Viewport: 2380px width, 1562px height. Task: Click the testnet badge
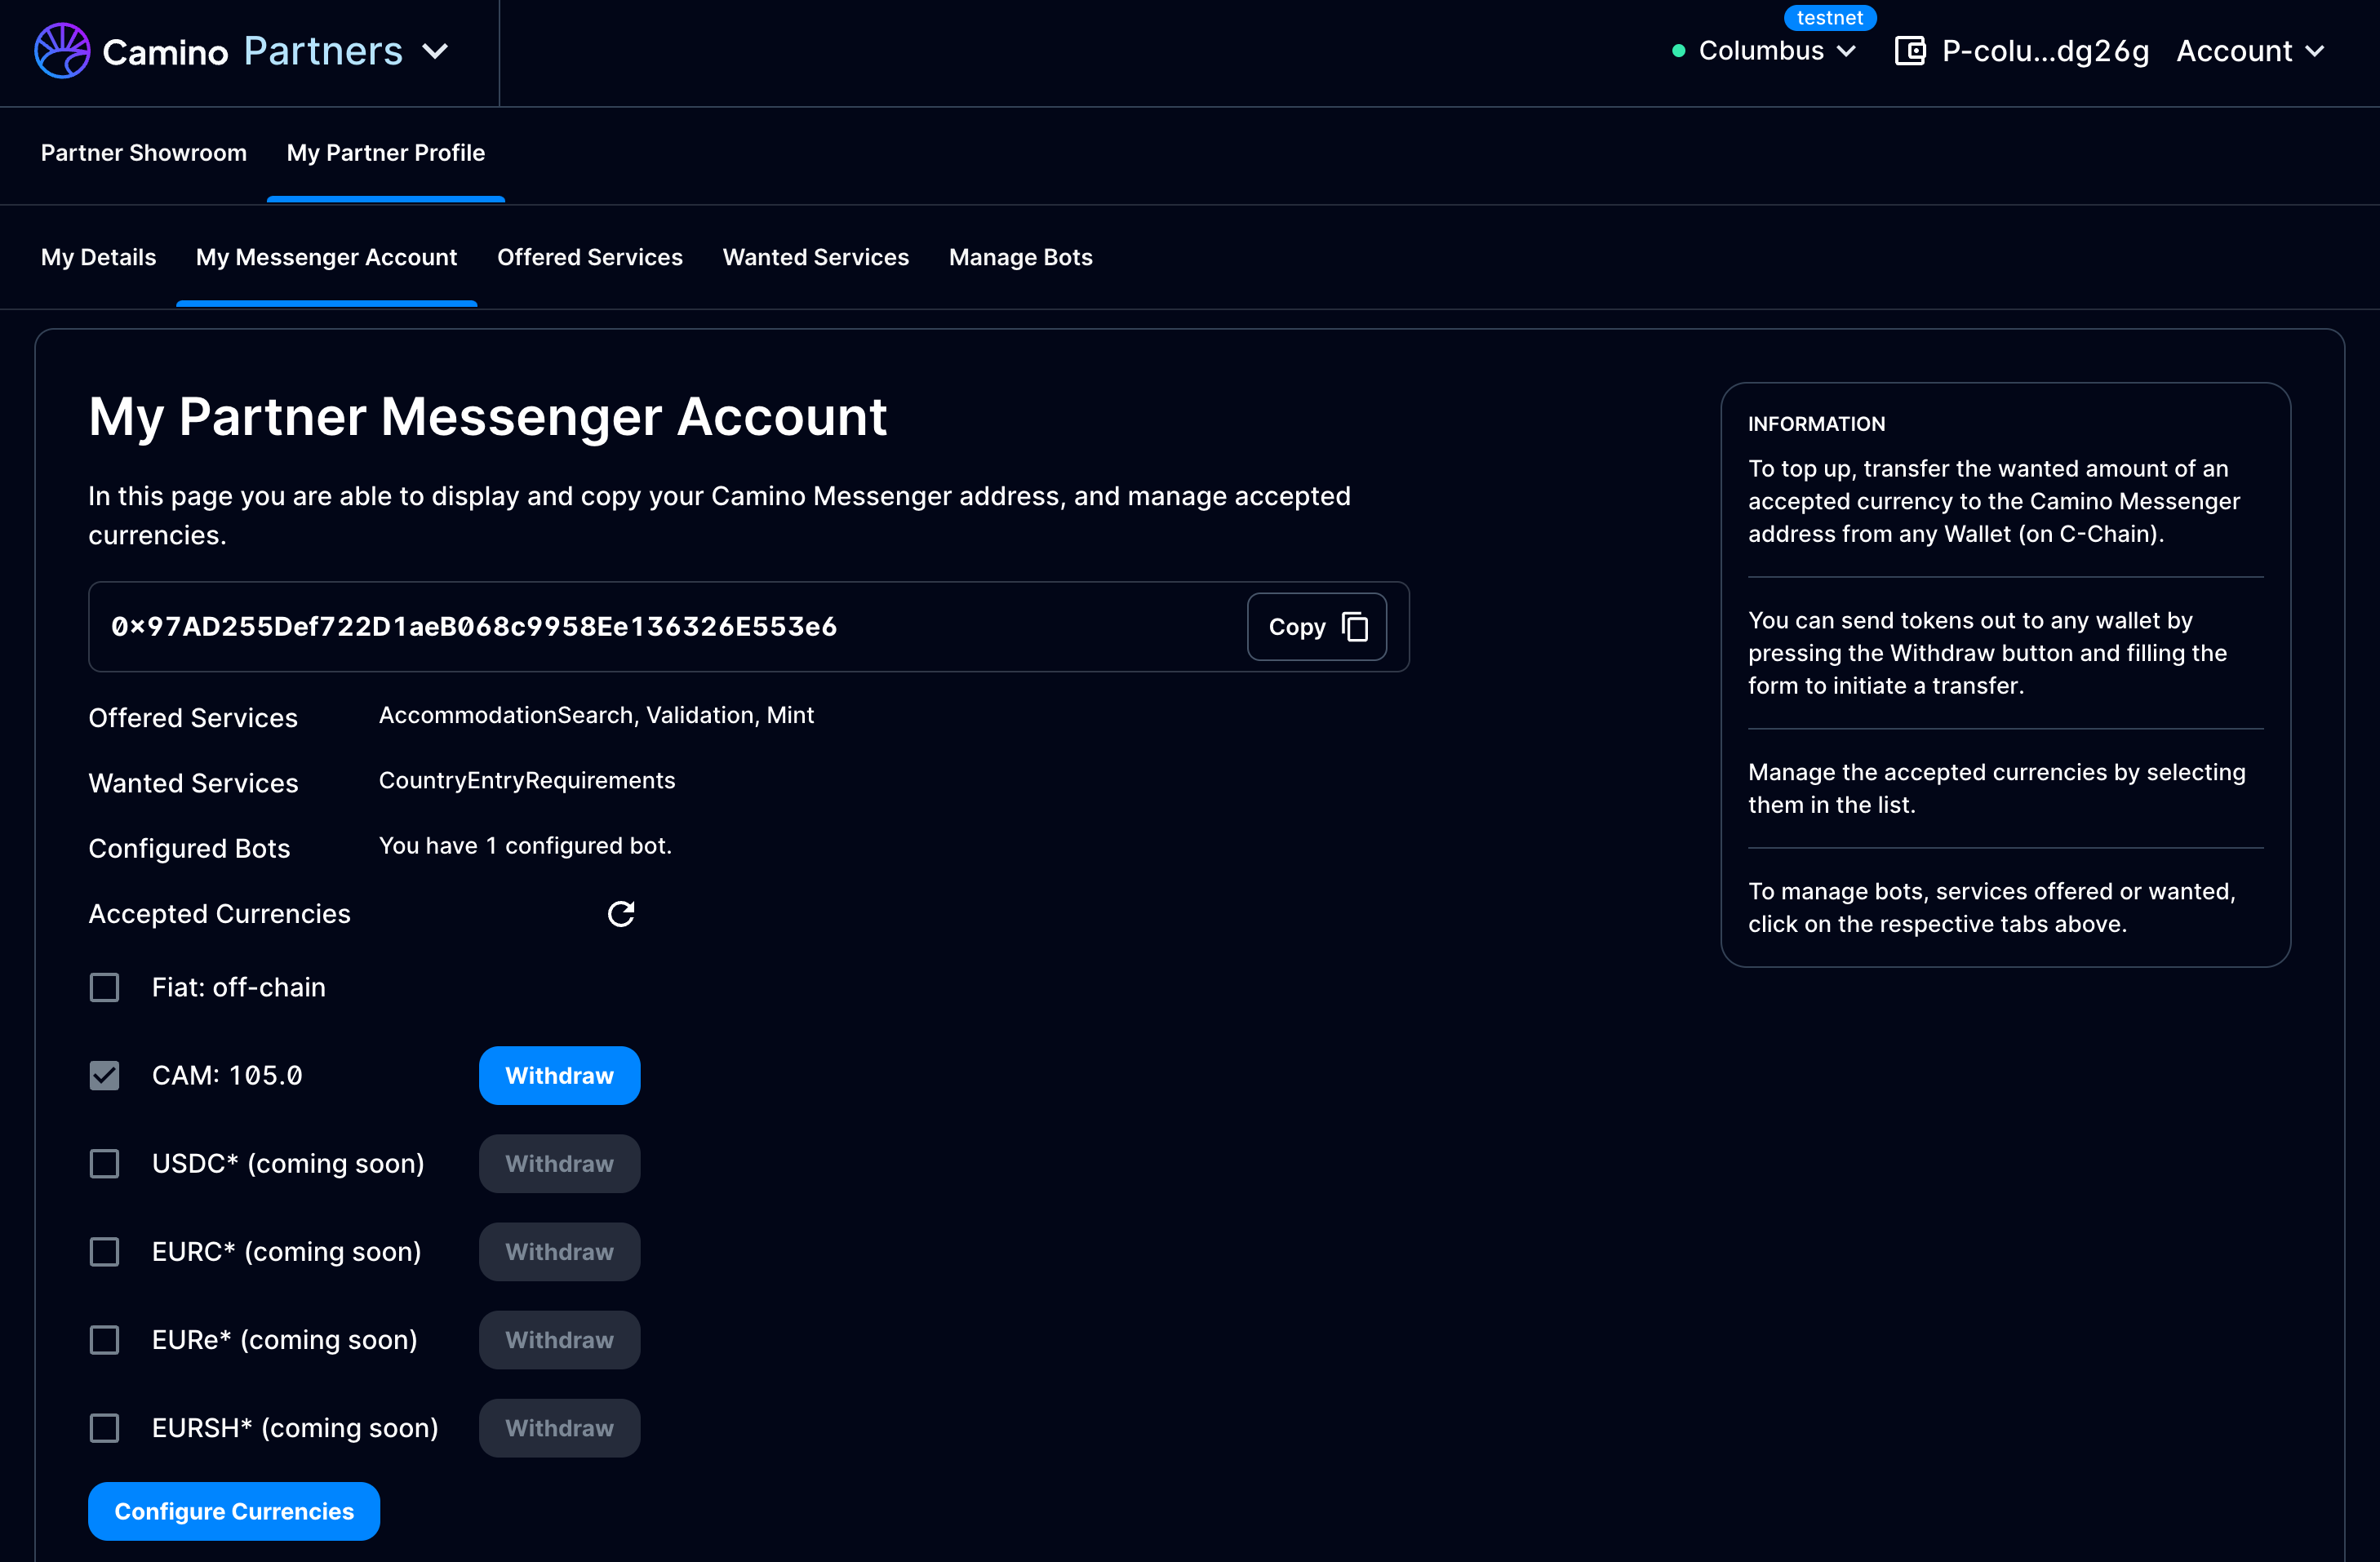pyautogui.click(x=1829, y=18)
